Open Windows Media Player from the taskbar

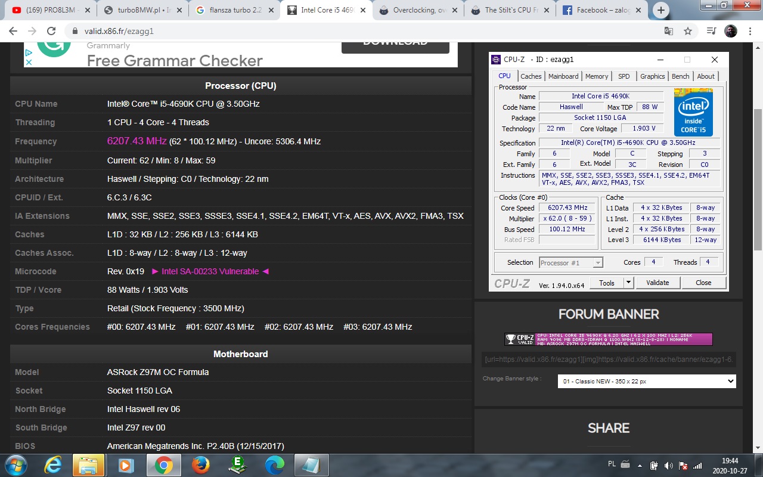[x=126, y=465]
